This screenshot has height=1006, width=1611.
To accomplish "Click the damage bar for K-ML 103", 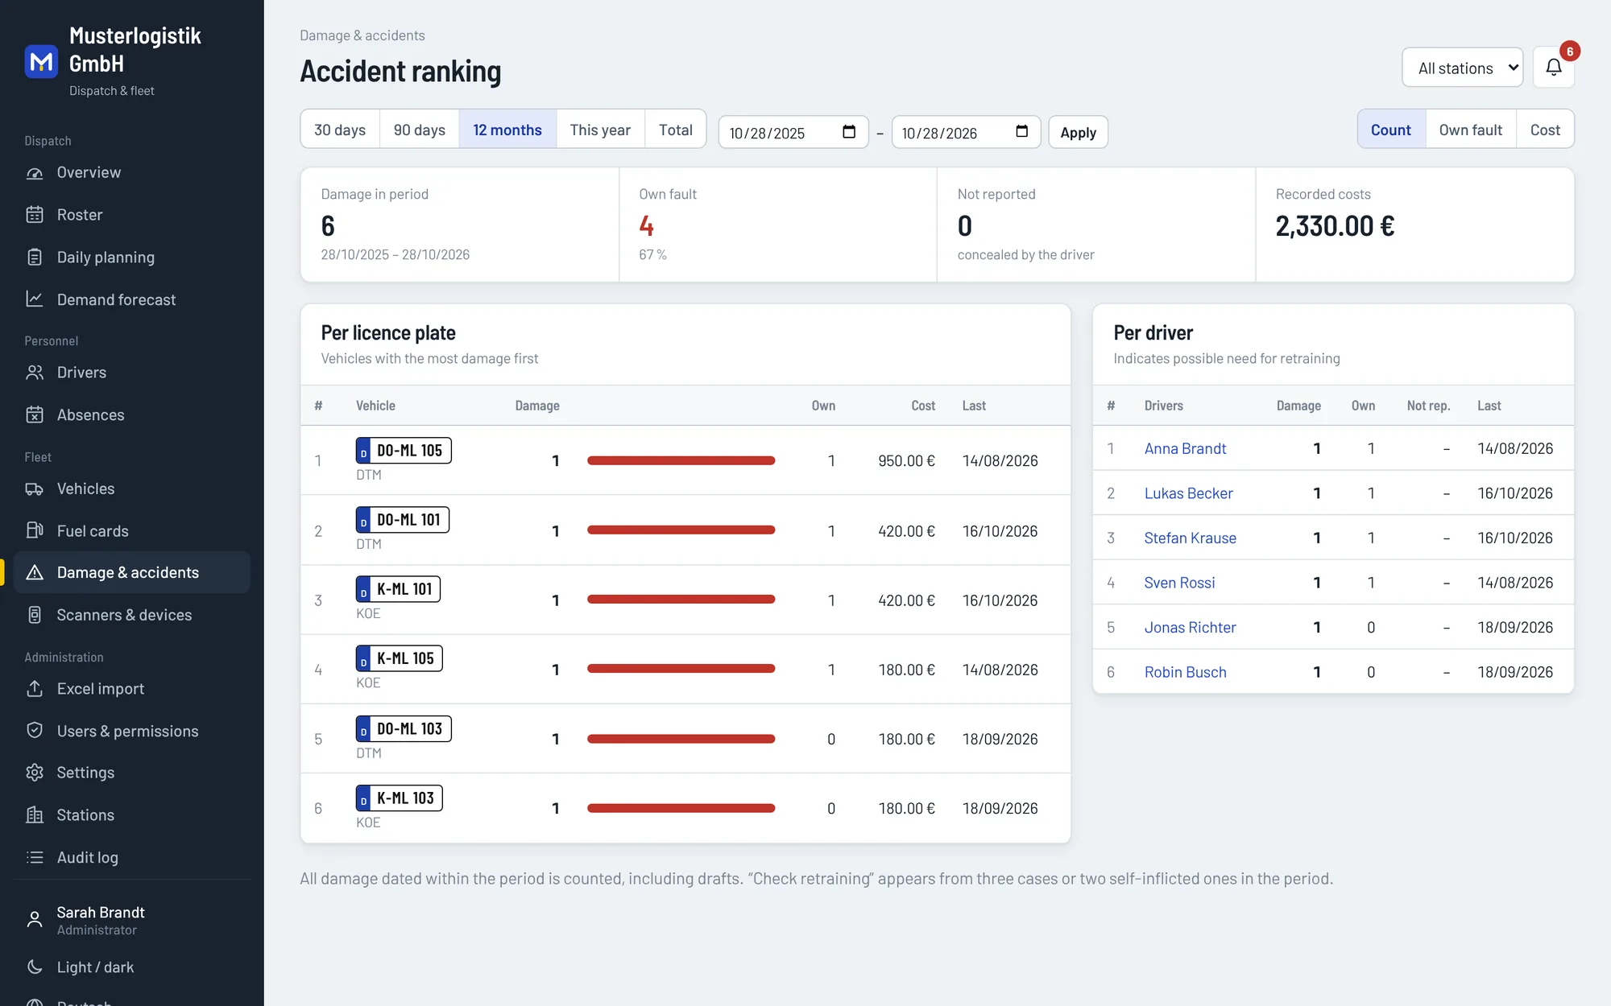I will tap(681, 808).
